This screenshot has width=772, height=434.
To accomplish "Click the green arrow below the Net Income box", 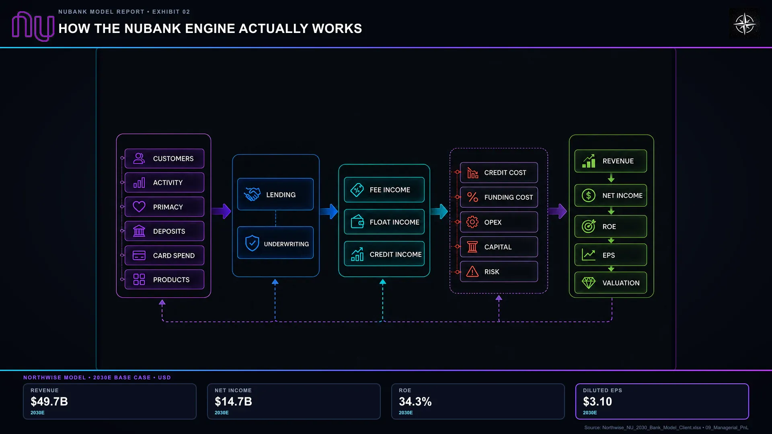I will pyautogui.click(x=611, y=211).
